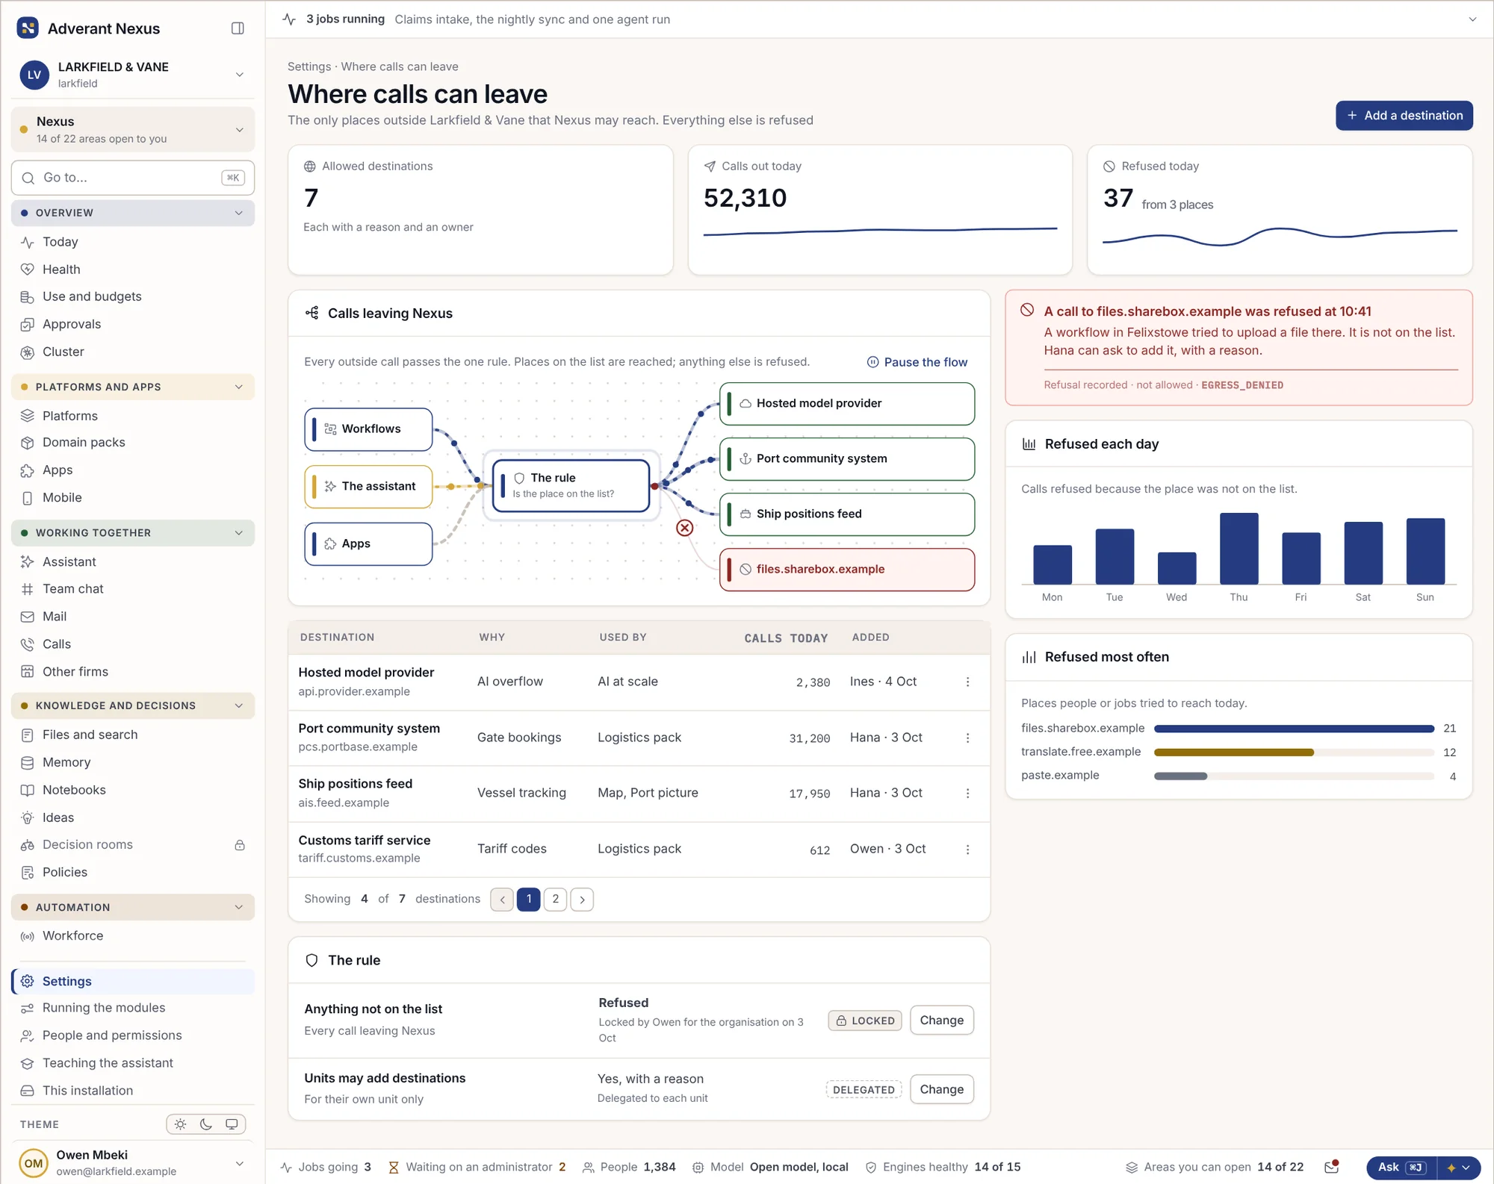1494x1184 pixels.
Task: Open the mail notification icon in status bar
Action: click(1331, 1167)
